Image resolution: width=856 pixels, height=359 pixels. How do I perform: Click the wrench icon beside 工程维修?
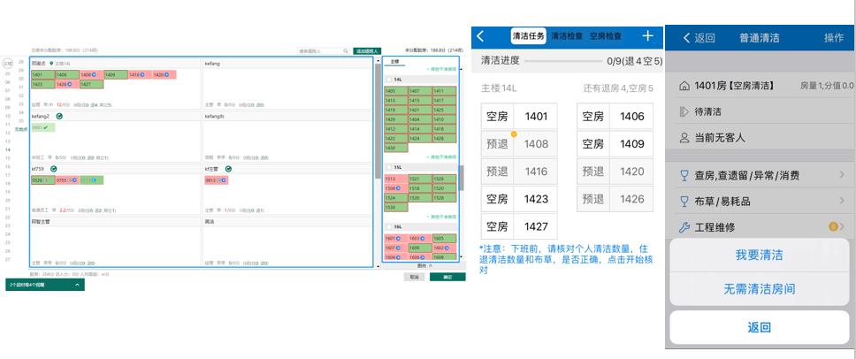(x=684, y=228)
